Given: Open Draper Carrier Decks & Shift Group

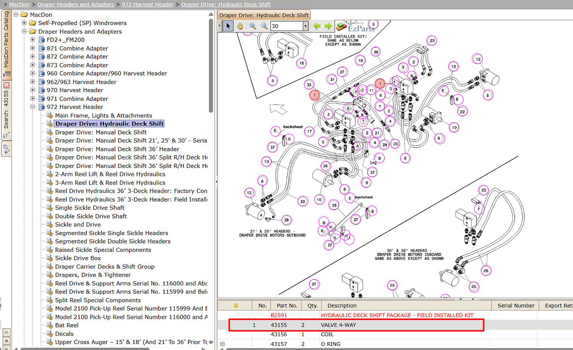Looking at the screenshot, I should click(105, 266).
